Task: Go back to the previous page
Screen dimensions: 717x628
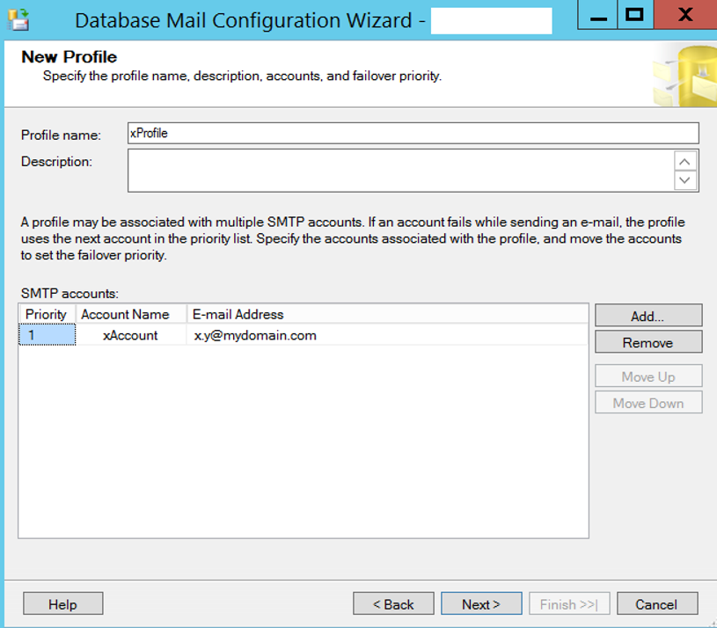Action: click(x=393, y=604)
